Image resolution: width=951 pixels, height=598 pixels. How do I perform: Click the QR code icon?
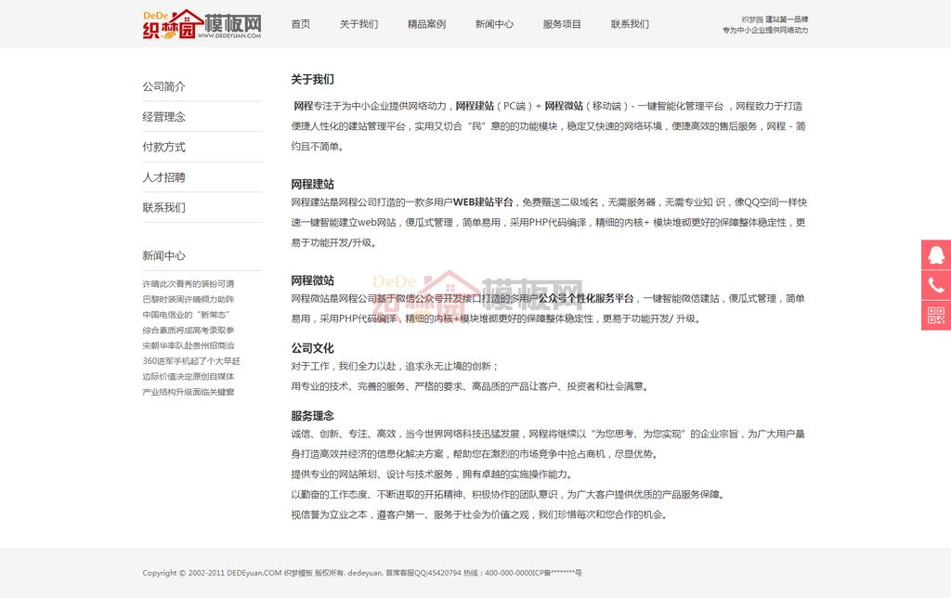tap(935, 315)
